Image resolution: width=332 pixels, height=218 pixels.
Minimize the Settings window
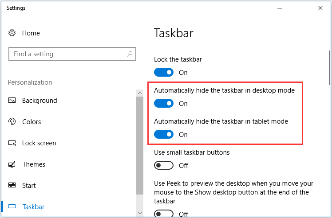pyautogui.click(x=280, y=8)
